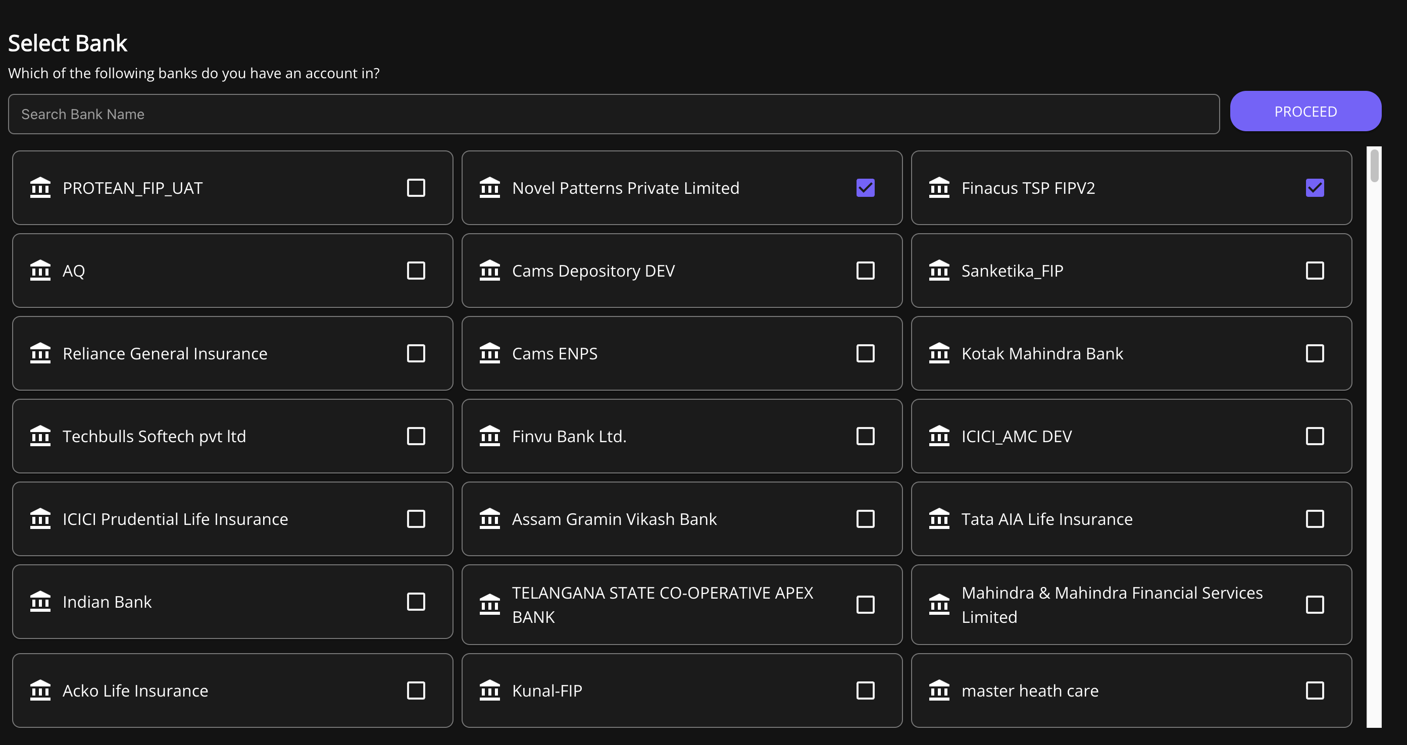
Task: Check the TELANGANA STATE CO-OPERATIVE APEX BANK checkbox
Action: pyautogui.click(x=866, y=605)
